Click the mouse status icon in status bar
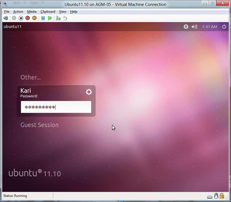This screenshot has width=231, height=202. pos(216,196)
